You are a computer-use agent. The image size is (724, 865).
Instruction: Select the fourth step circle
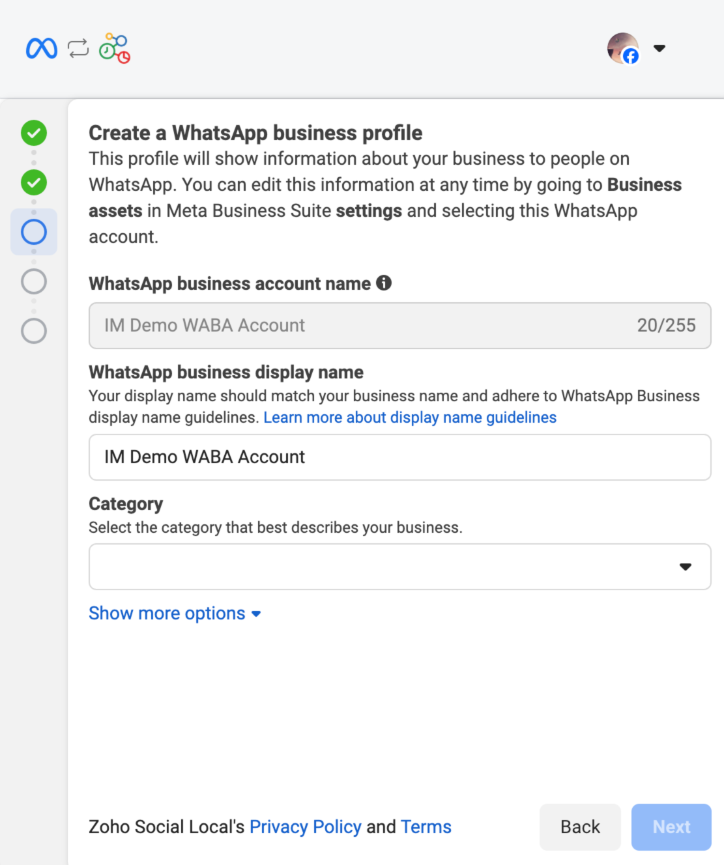click(x=34, y=281)
